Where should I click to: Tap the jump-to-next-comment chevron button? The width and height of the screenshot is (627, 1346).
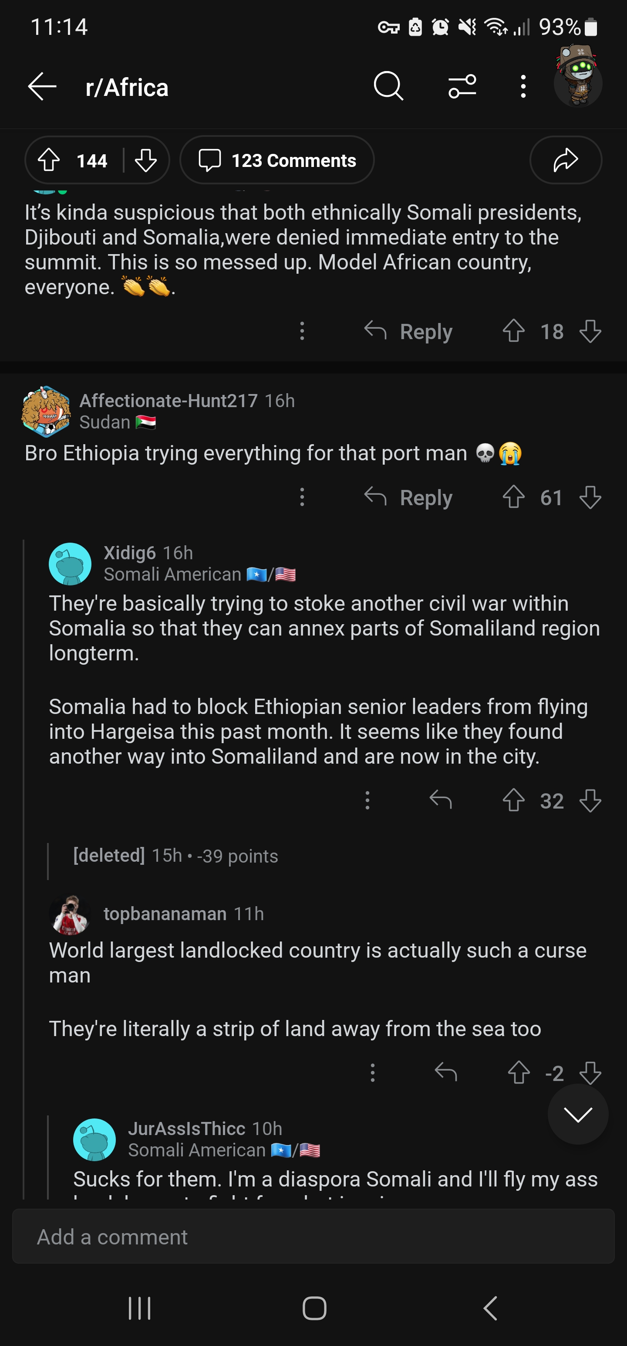click(x=578, y=1114)
